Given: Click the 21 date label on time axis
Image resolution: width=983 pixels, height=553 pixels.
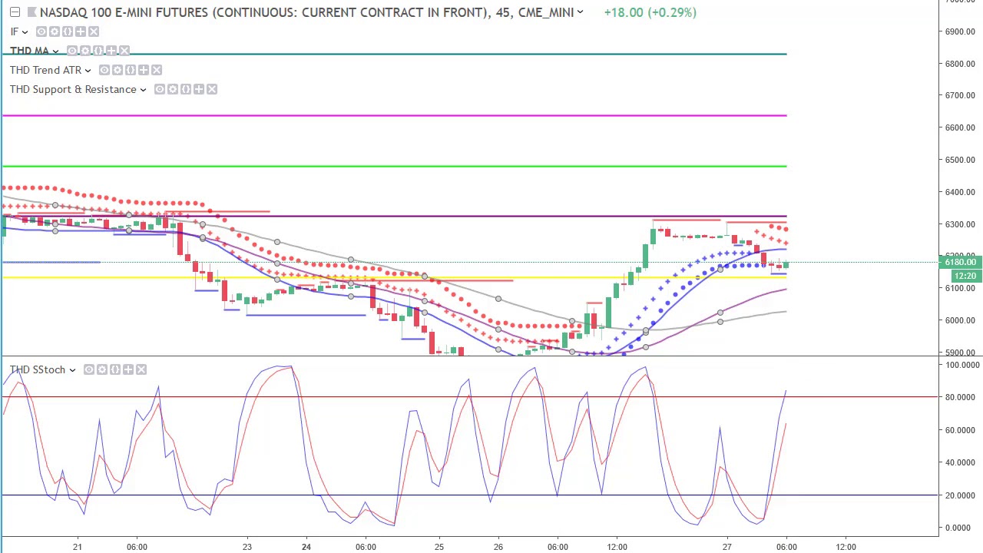Looking at the screenshot, I should click(x=77, y=547).
